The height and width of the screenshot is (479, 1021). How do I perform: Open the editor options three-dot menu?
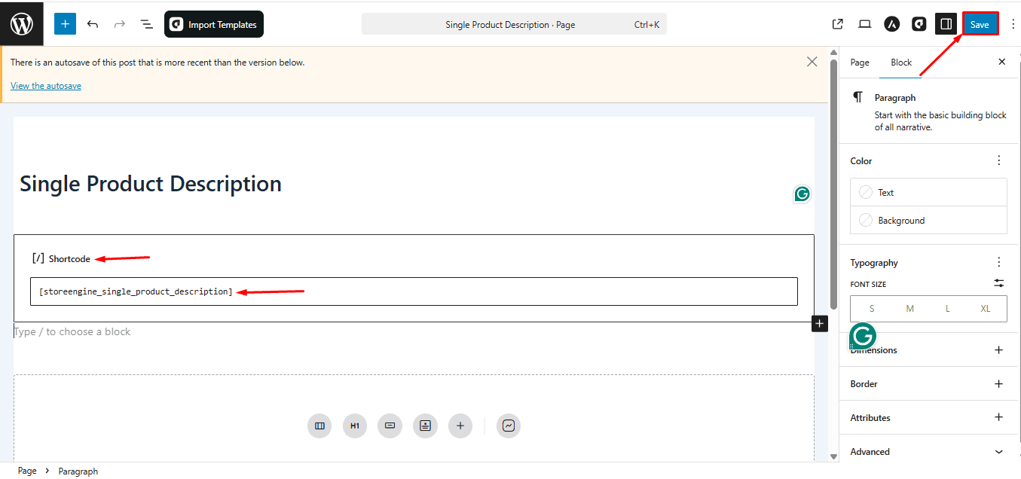click(x=1013, y=23)
